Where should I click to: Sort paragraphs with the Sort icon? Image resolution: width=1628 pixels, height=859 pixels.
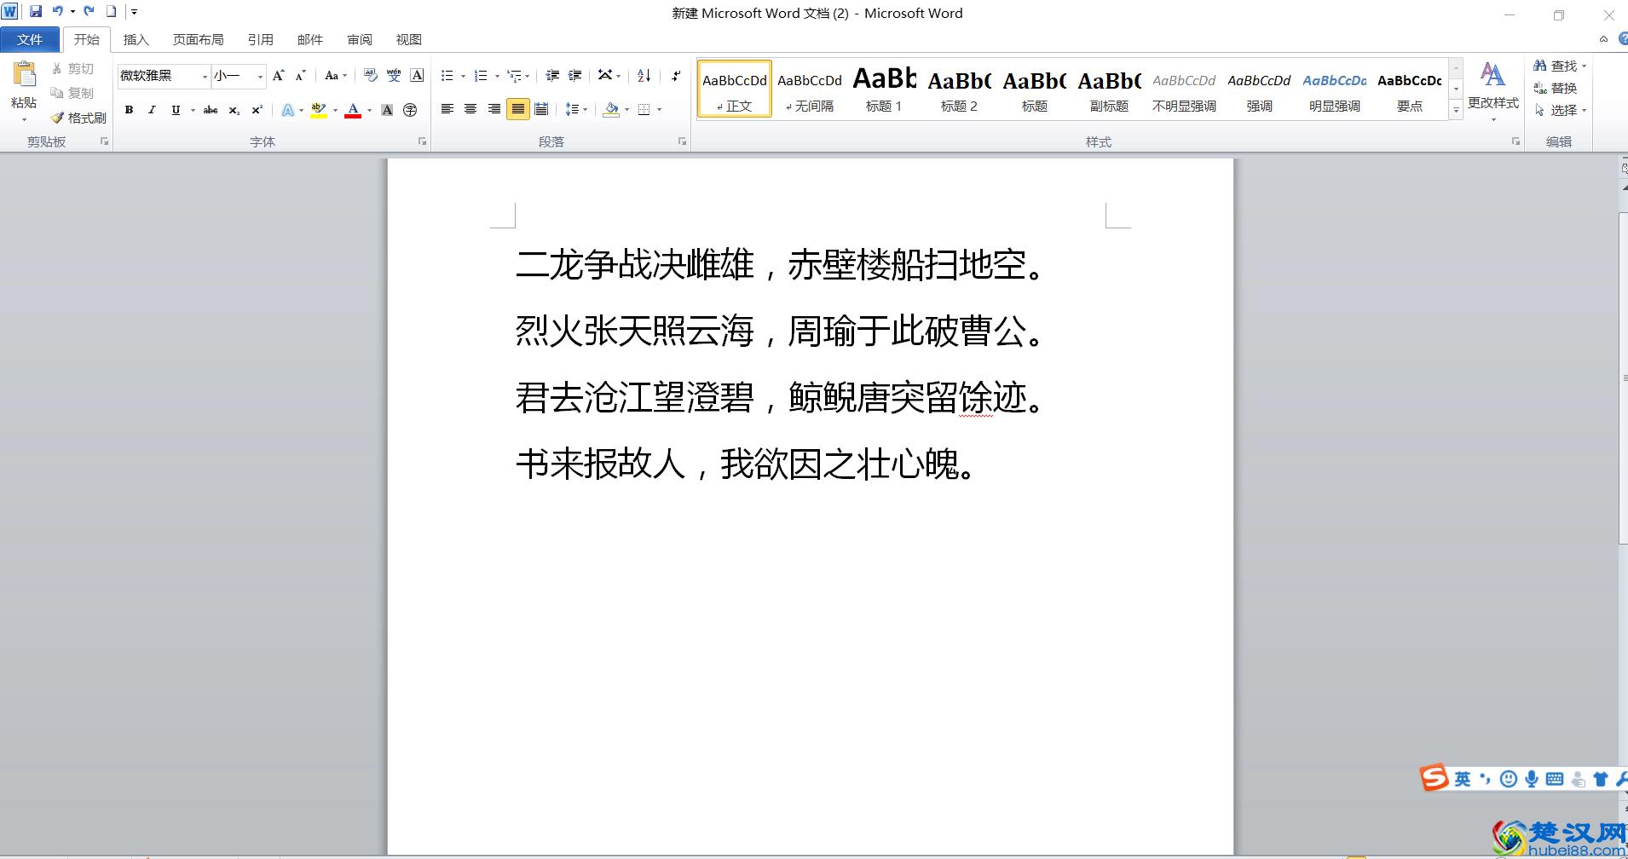click(644, 76)
